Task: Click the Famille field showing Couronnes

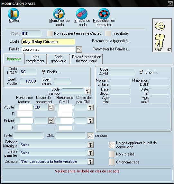Action: pyautogui.click(x=48, y=49)
